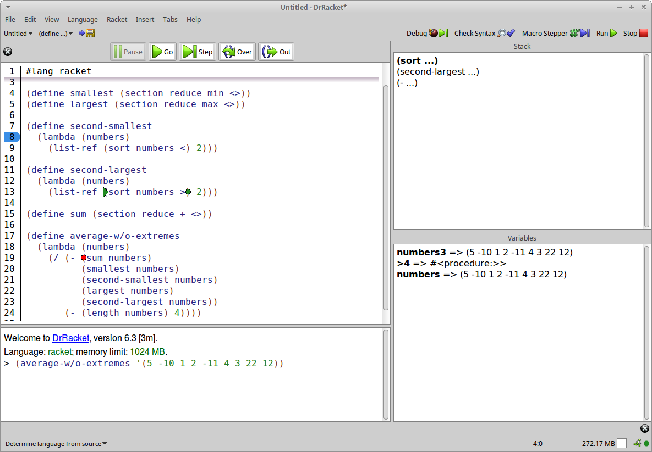Image resolution: width=652 pixels, height=452 pixels.
Task: Open the Language menu
Action: pos(83,20)
